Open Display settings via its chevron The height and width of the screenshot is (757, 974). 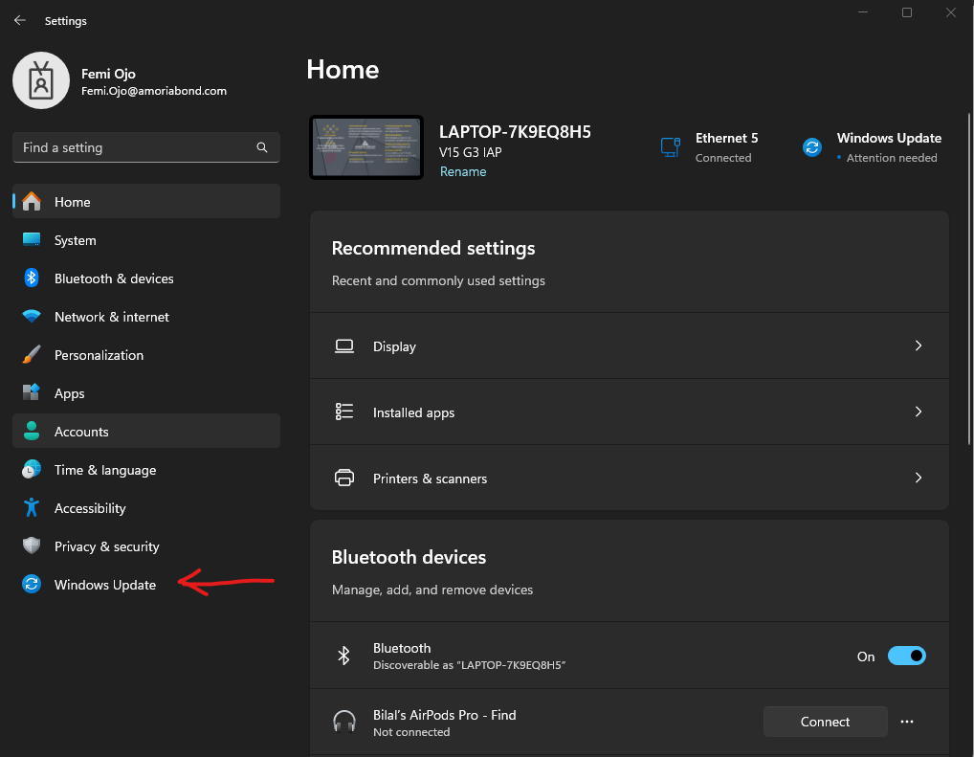919,345
